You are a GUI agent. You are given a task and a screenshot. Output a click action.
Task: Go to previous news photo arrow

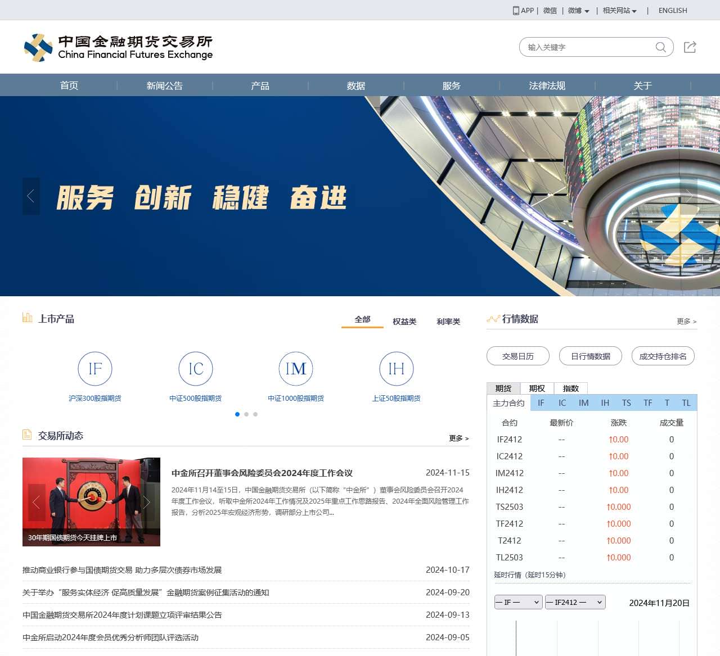click(37, 502)
